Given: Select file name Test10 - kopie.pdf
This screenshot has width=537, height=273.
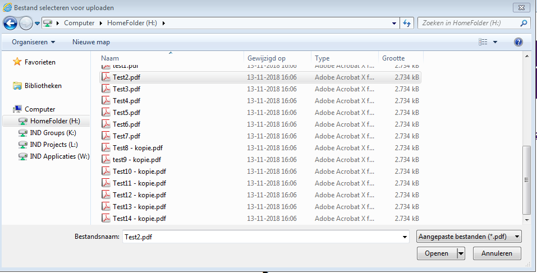Looking at the screenshot, I should (x=139, y=171).
